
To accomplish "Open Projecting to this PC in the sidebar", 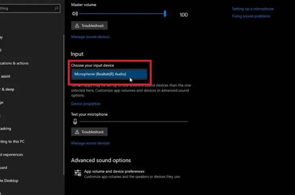I will click(12, 141).
